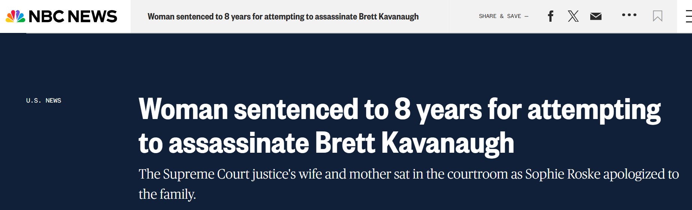
Task: Open the hamburger navigation menu
Action: pyautogui.click(x=688, y=16)
